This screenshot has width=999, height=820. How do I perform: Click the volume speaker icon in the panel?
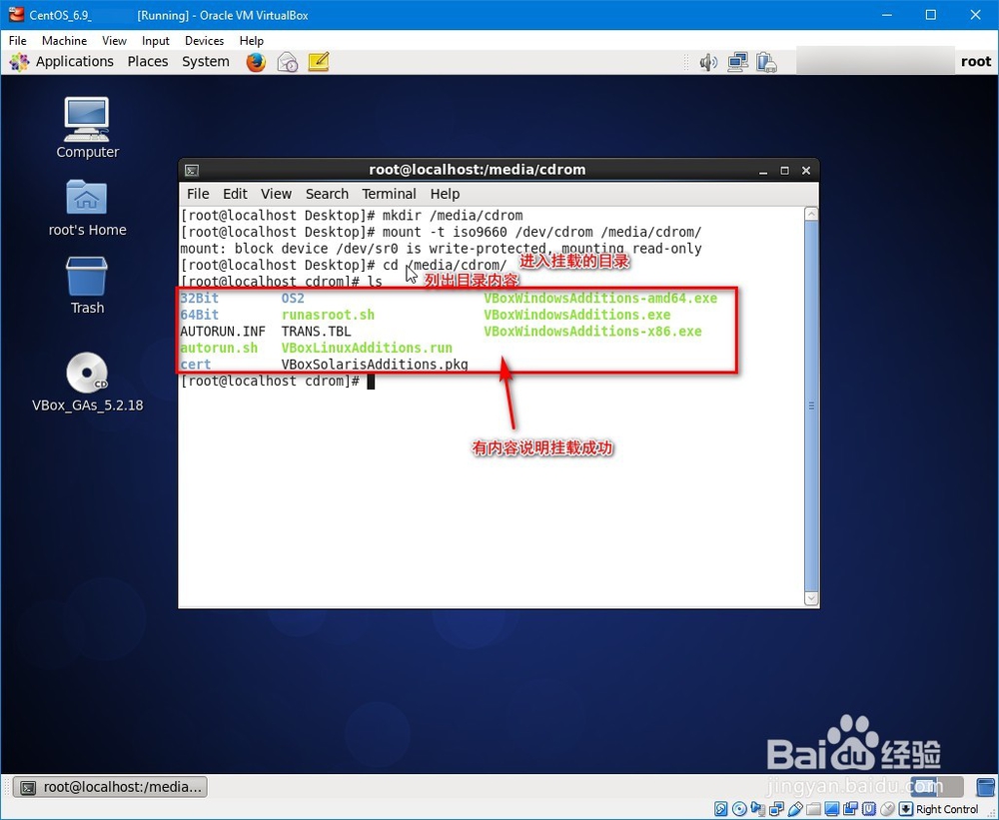point(708,62)
